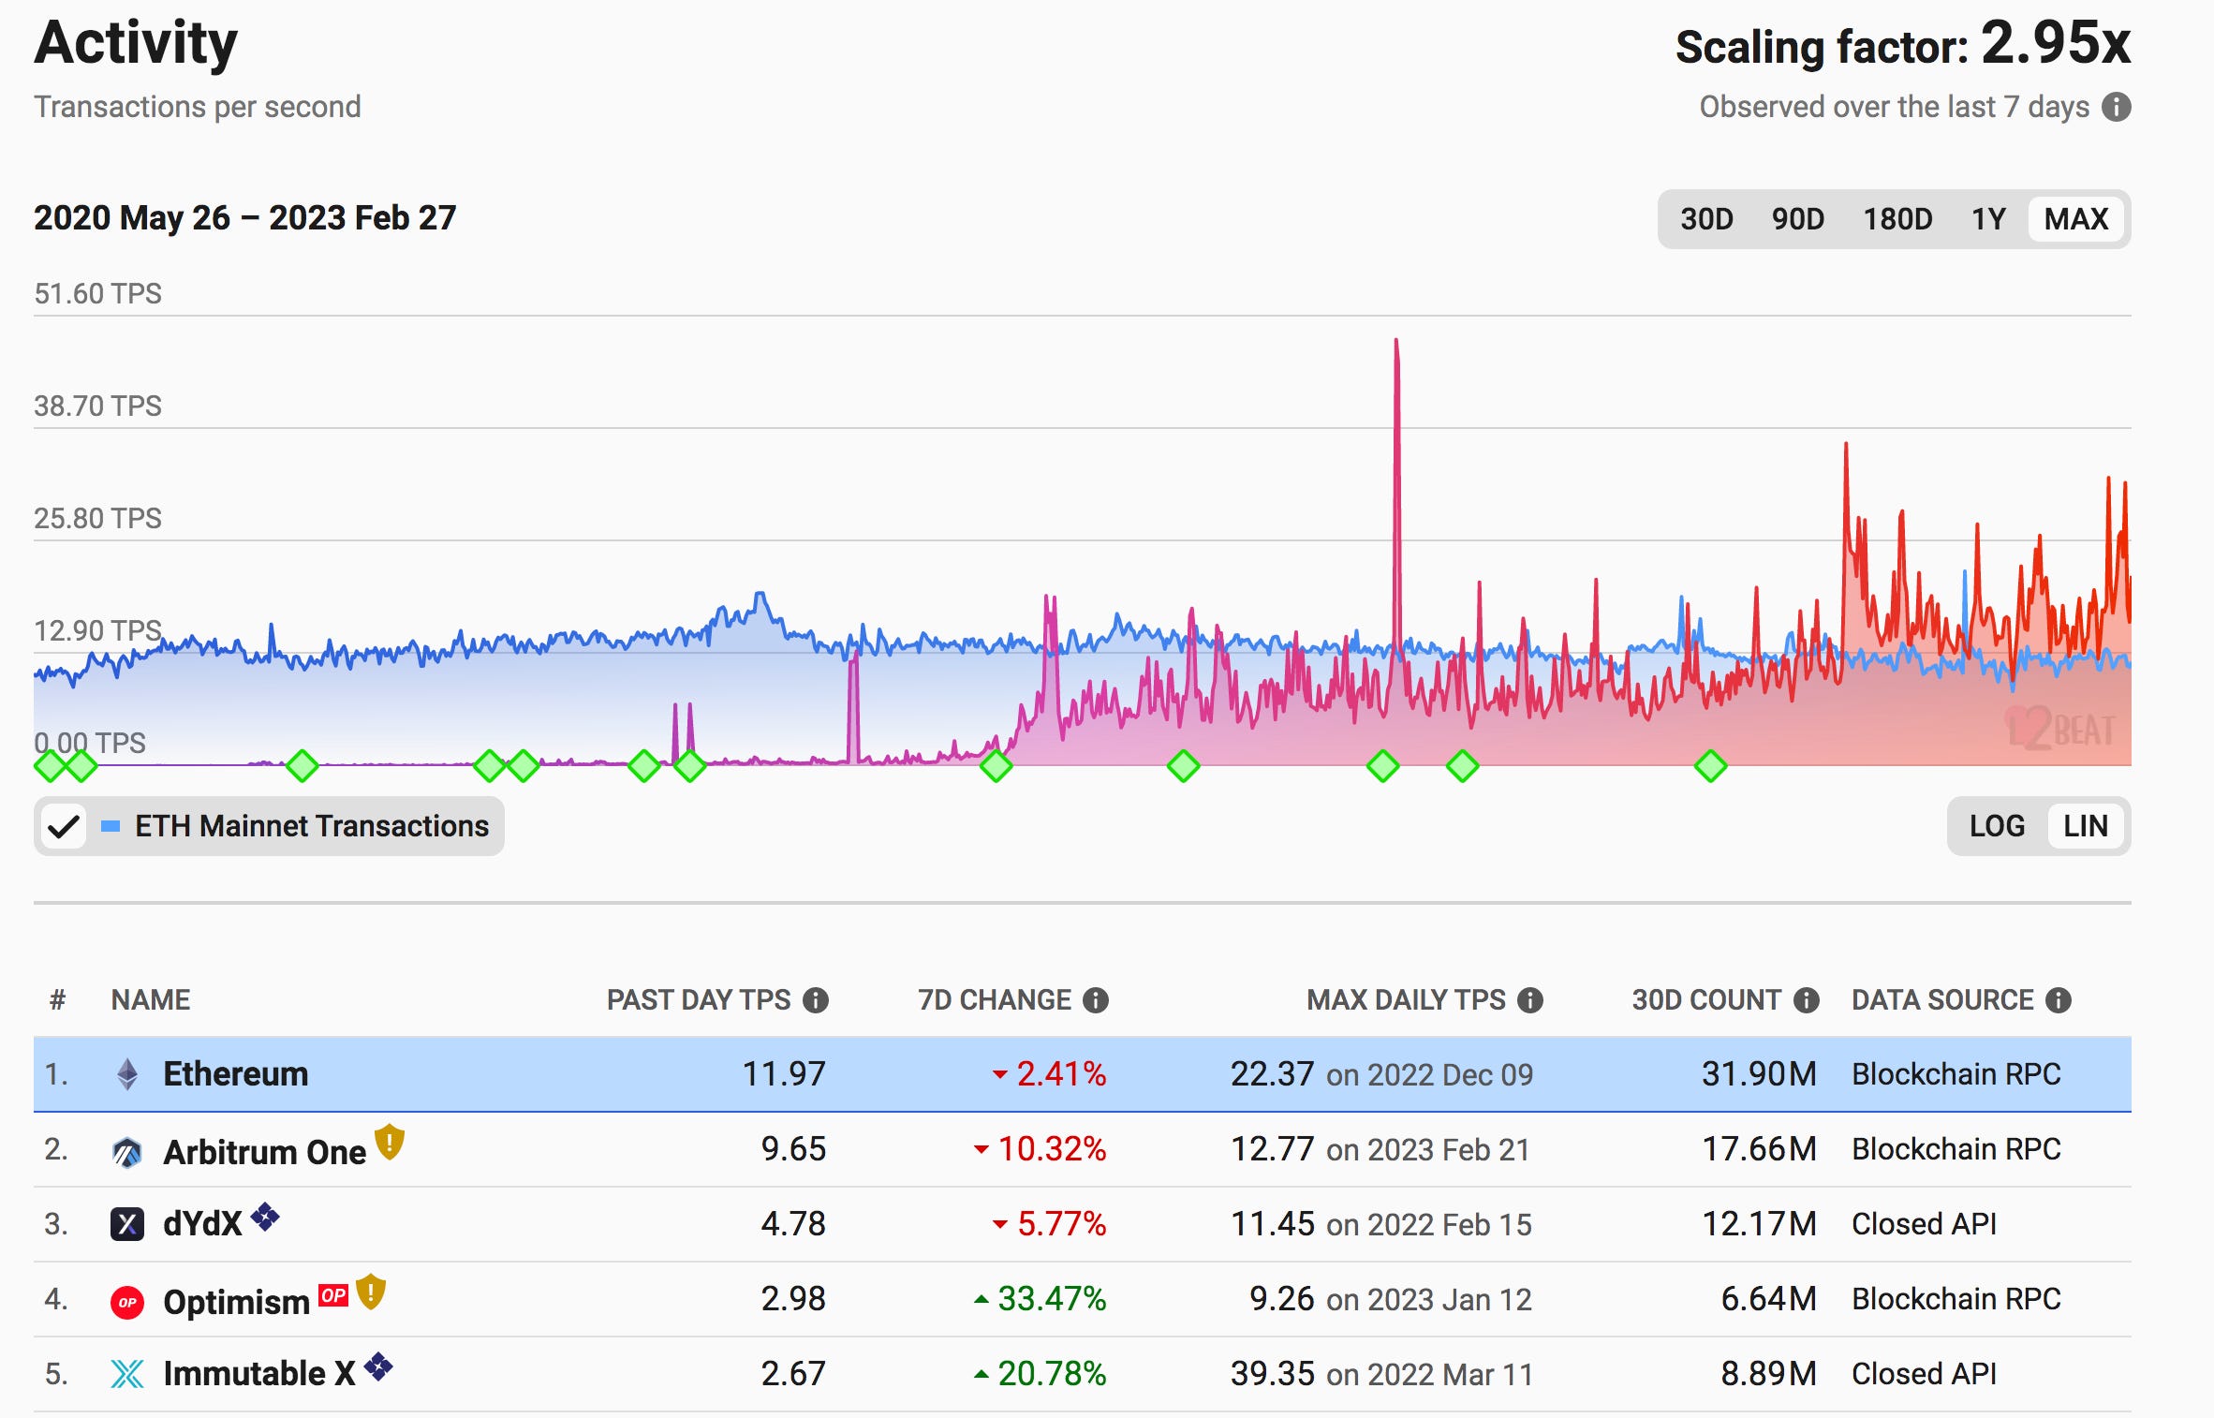Image resolution: width=2214 pixels, height=1418 pixels.
Task: Click the red OP badge beside Optimism
Action: pyautogui.click(x=333, y=1294)
